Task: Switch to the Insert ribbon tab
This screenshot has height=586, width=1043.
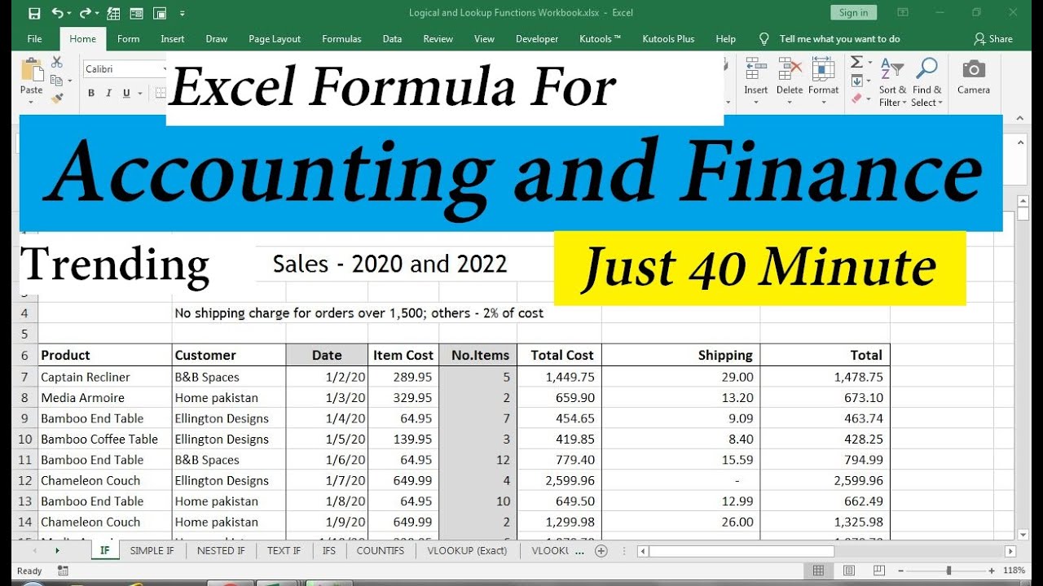Action: coord(173,39)
